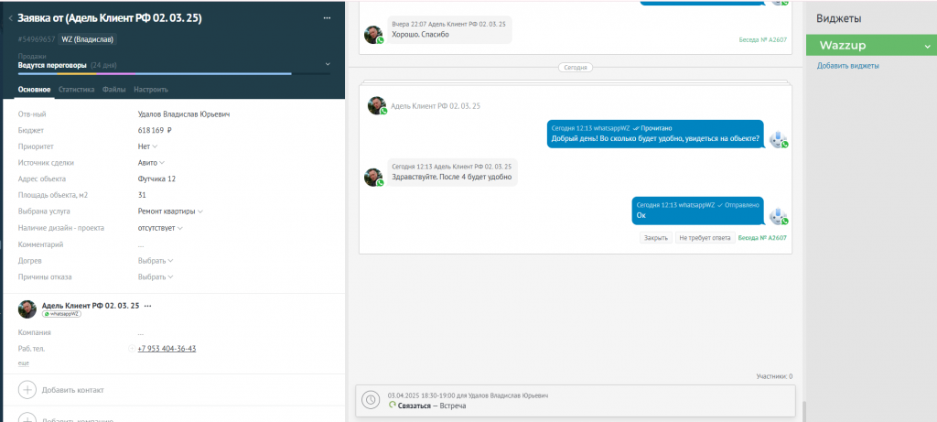Click the Виджеты panel heading
937x422 pixels.
coord(839,18)
